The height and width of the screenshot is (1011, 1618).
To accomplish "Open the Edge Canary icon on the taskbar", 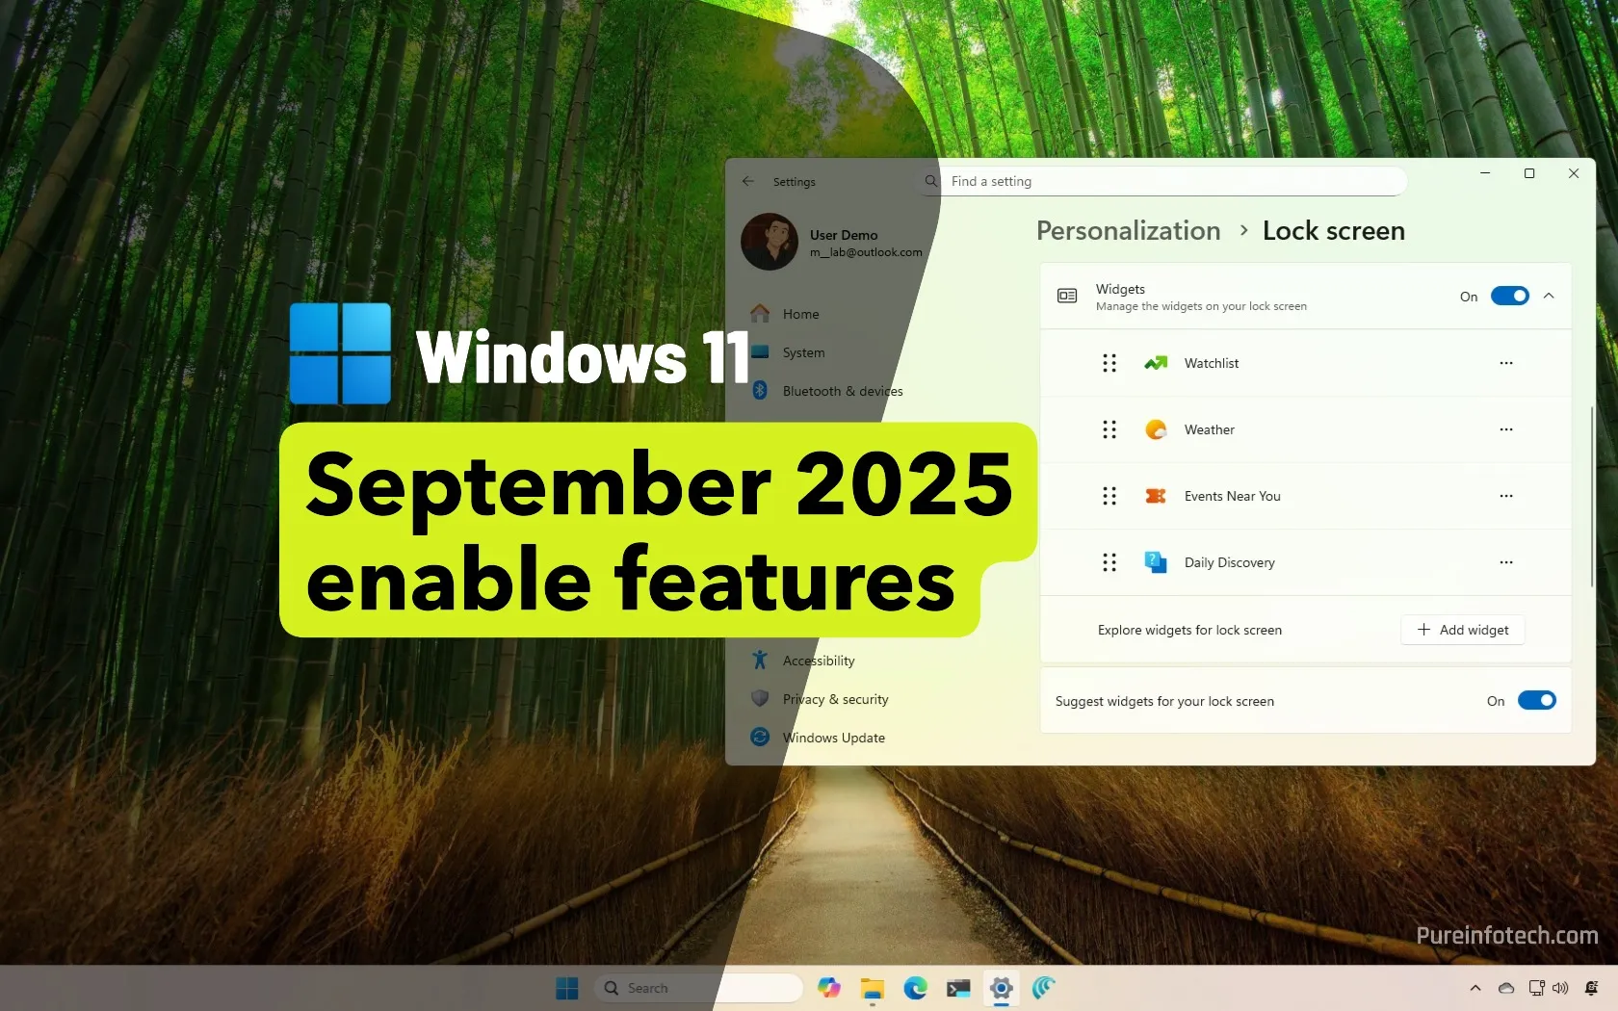I will [x=1044, y=988].
